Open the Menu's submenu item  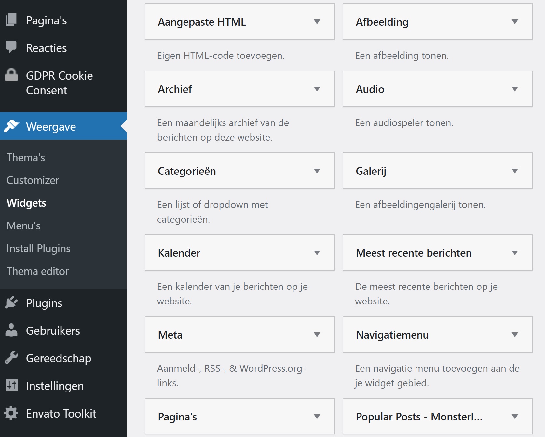coord(23,225)
